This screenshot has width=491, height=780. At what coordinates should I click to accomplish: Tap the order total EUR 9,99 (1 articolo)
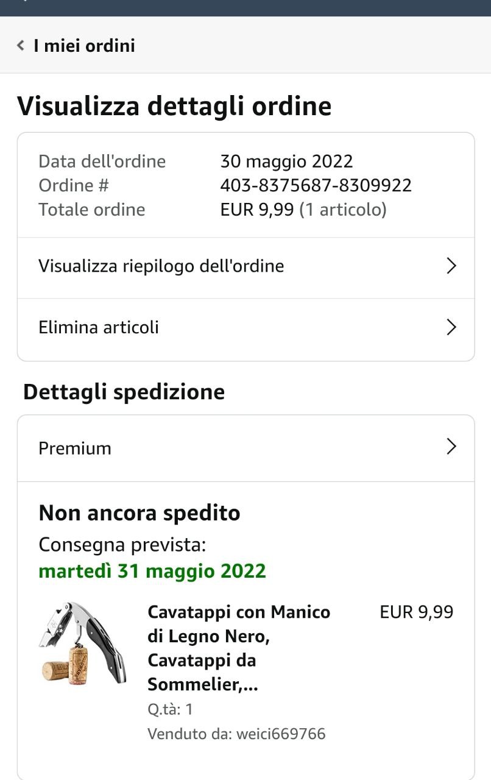coord(303,210)
